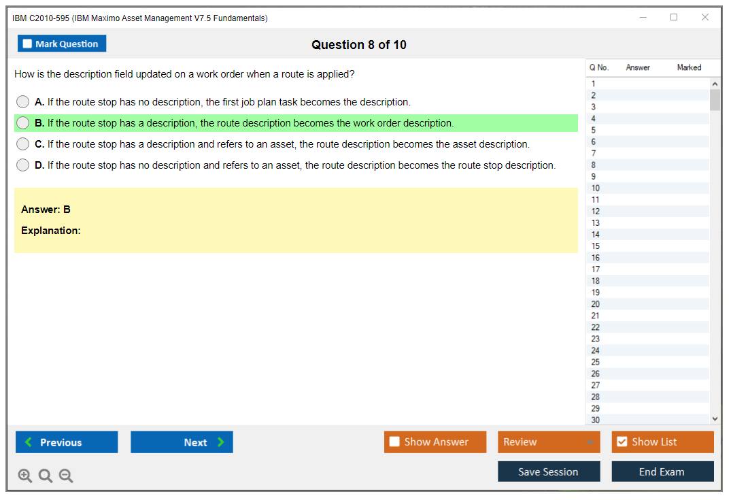
Task: Select answer option B radio button
Action: [23, 123]
